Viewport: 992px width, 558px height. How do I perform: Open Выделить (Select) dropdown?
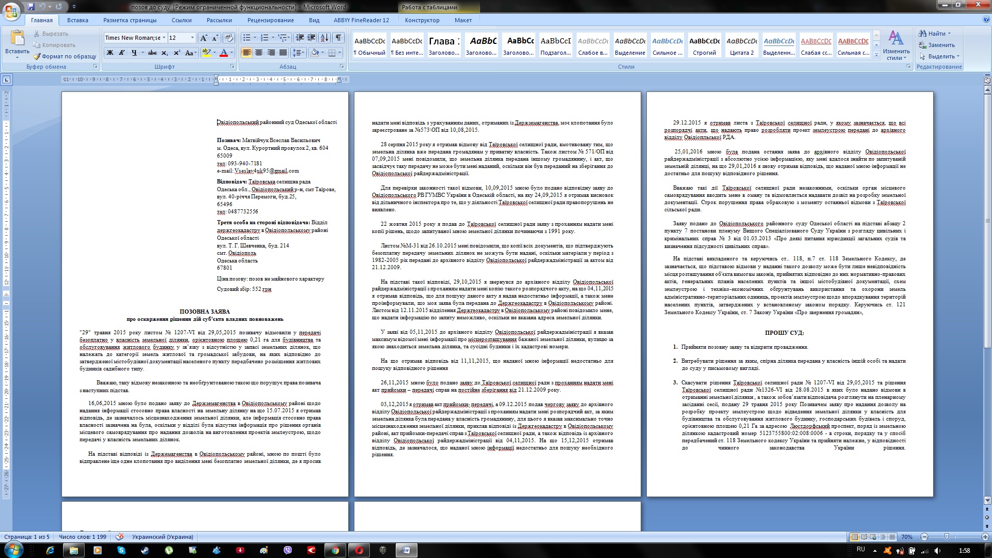pos(939,56)
